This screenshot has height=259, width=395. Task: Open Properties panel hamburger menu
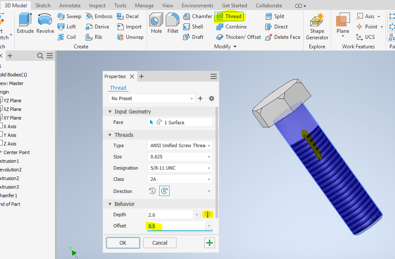point(214,76)
